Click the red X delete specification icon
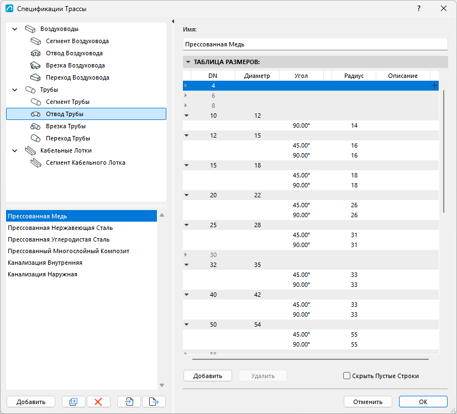Viewport: 457px width, 414px height. tap(98, 402)
